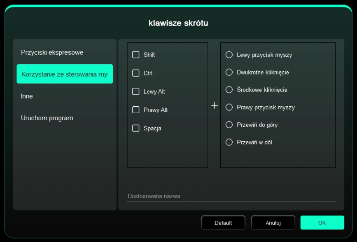The width and height of the screenshot is (357, 242).
Task: Tick the Ctrl checkbox
Action: point(136,73)
